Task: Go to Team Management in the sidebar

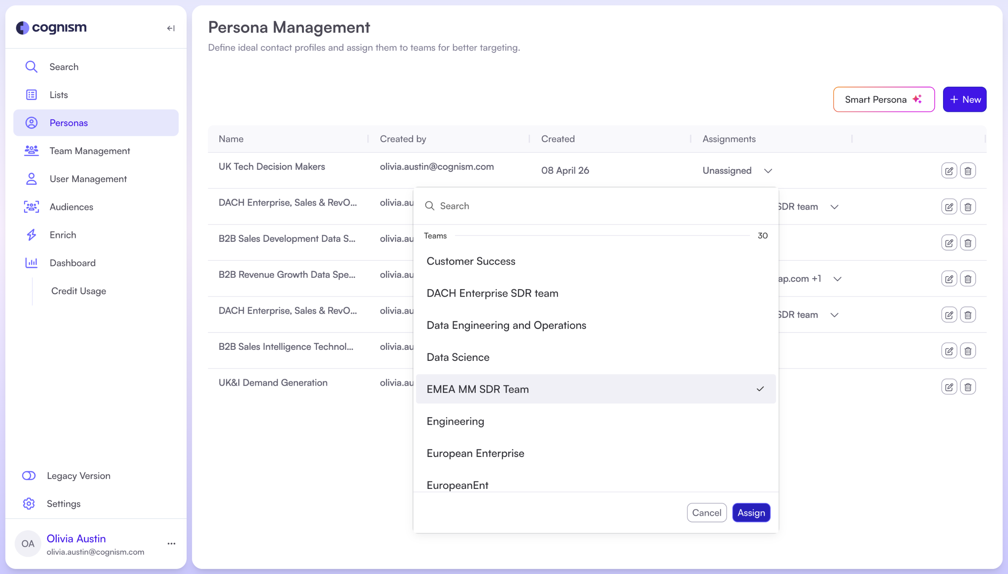Action: [89, 150]
